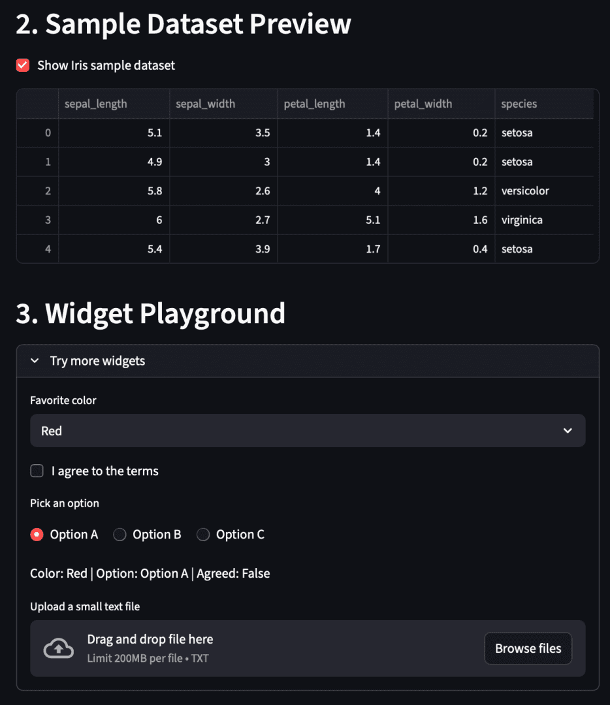
Task: Open the Favorite color dropdown
Action: (307, 431)
